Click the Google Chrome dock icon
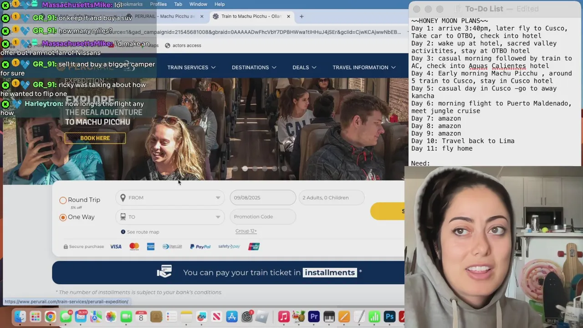Screen dimensions: 583x328 [50, 317]
